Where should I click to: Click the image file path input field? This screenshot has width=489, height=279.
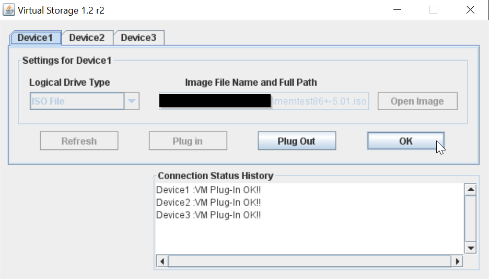pyautogui.click(x=264, y=101)
